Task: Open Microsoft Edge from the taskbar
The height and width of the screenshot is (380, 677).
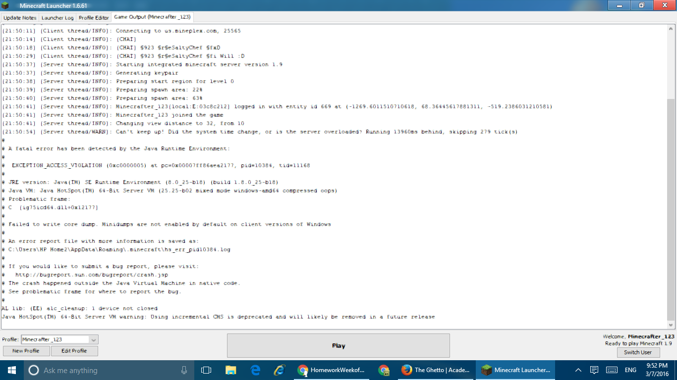Action: 255,370
